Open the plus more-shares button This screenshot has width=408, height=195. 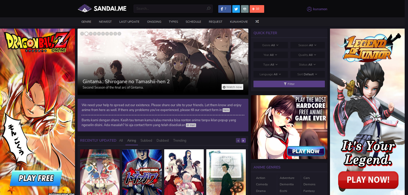click(257, 9)
